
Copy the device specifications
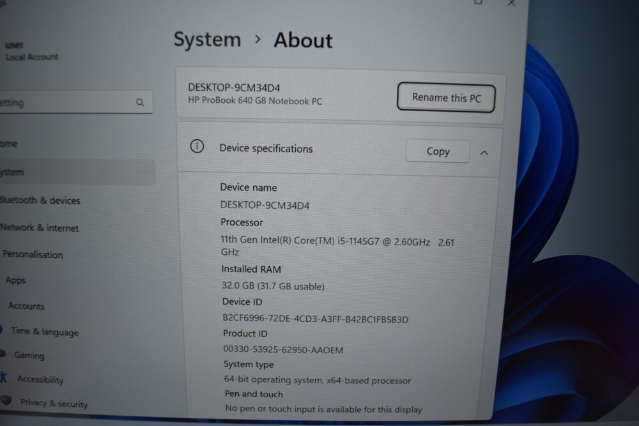pyautogui.click(x=438, y=151)
